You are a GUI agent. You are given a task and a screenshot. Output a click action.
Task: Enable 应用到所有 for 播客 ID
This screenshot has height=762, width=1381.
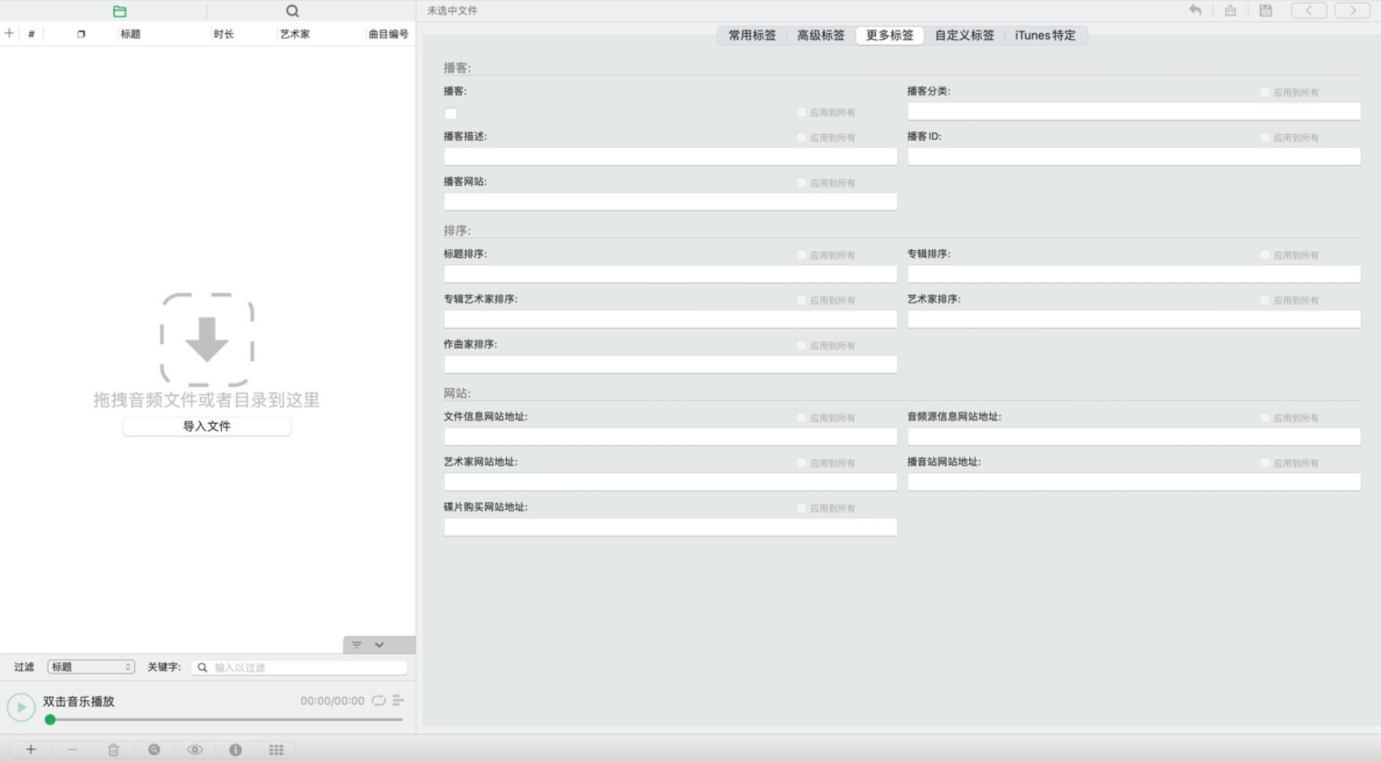point(1264,137)
